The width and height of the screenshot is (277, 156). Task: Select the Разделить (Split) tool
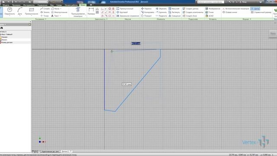(x=161, y=16)
